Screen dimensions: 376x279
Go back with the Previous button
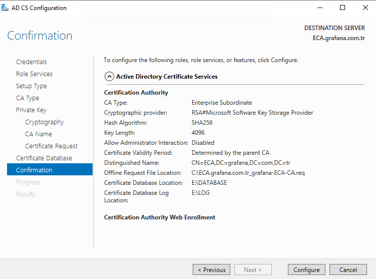[x=211, y=269]
